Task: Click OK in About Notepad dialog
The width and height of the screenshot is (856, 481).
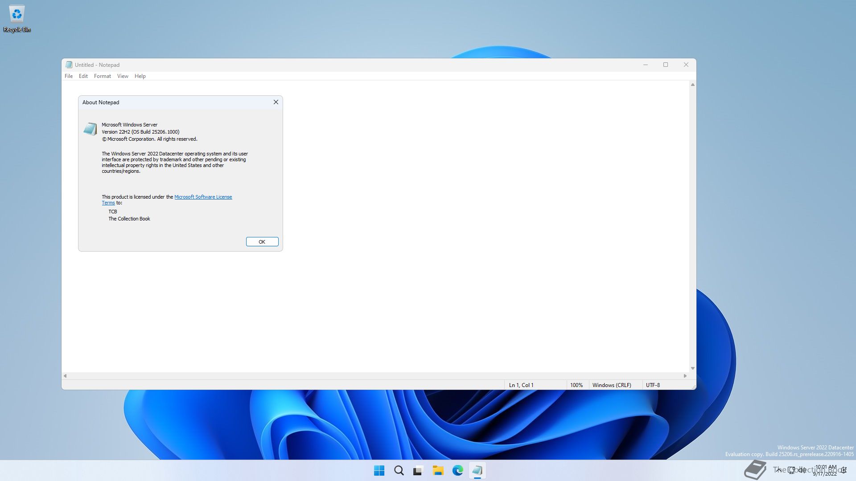Action: (x=262, y=242)
